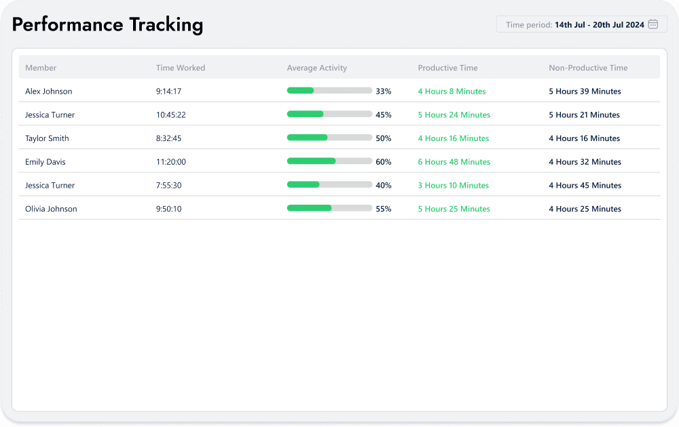Click 5 Hours 24 Minutes for Jessica Turner
This screenshot has width=679, height=427.
pos(454,115)
